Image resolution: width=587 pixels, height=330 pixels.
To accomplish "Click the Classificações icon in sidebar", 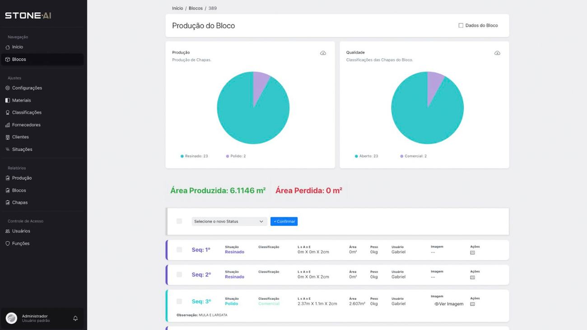I will click(8, 112).
